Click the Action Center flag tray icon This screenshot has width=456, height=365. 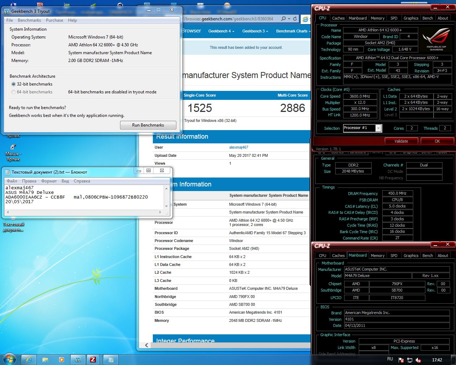[401, 360]
